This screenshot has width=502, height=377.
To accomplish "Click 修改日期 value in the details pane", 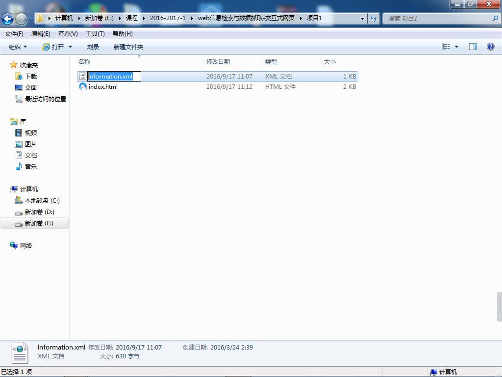I will [x=139, y=348].
